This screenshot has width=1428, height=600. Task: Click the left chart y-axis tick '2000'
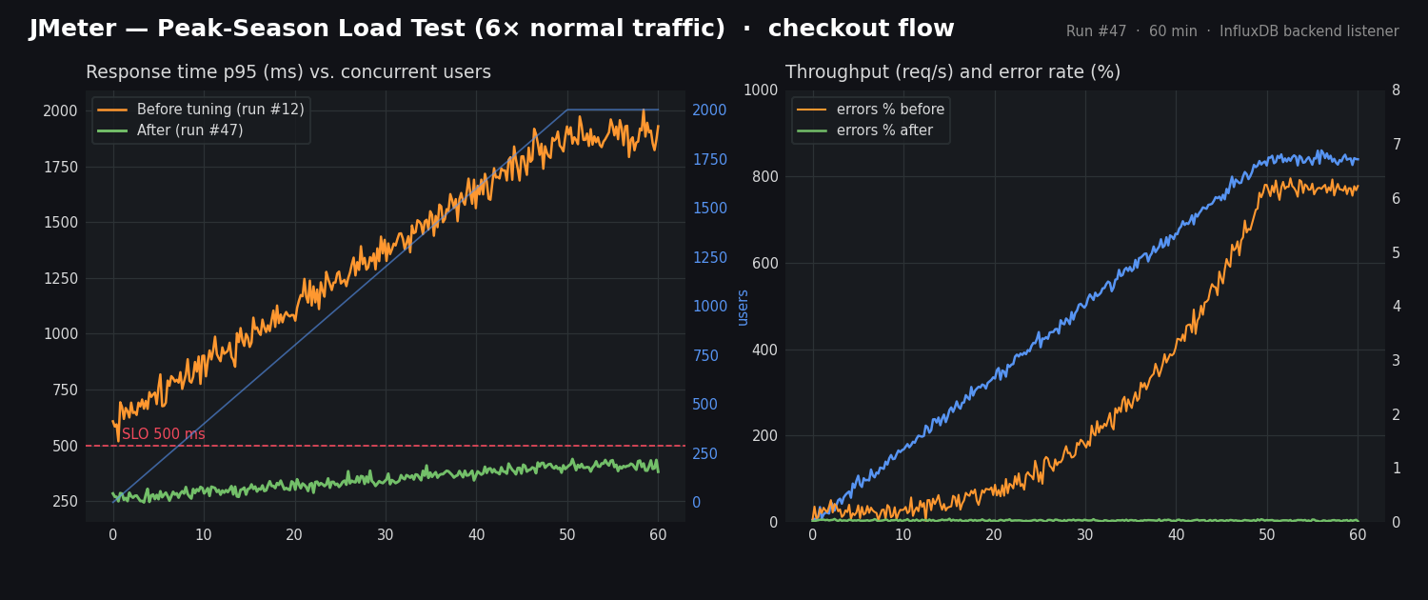point(61,110)
